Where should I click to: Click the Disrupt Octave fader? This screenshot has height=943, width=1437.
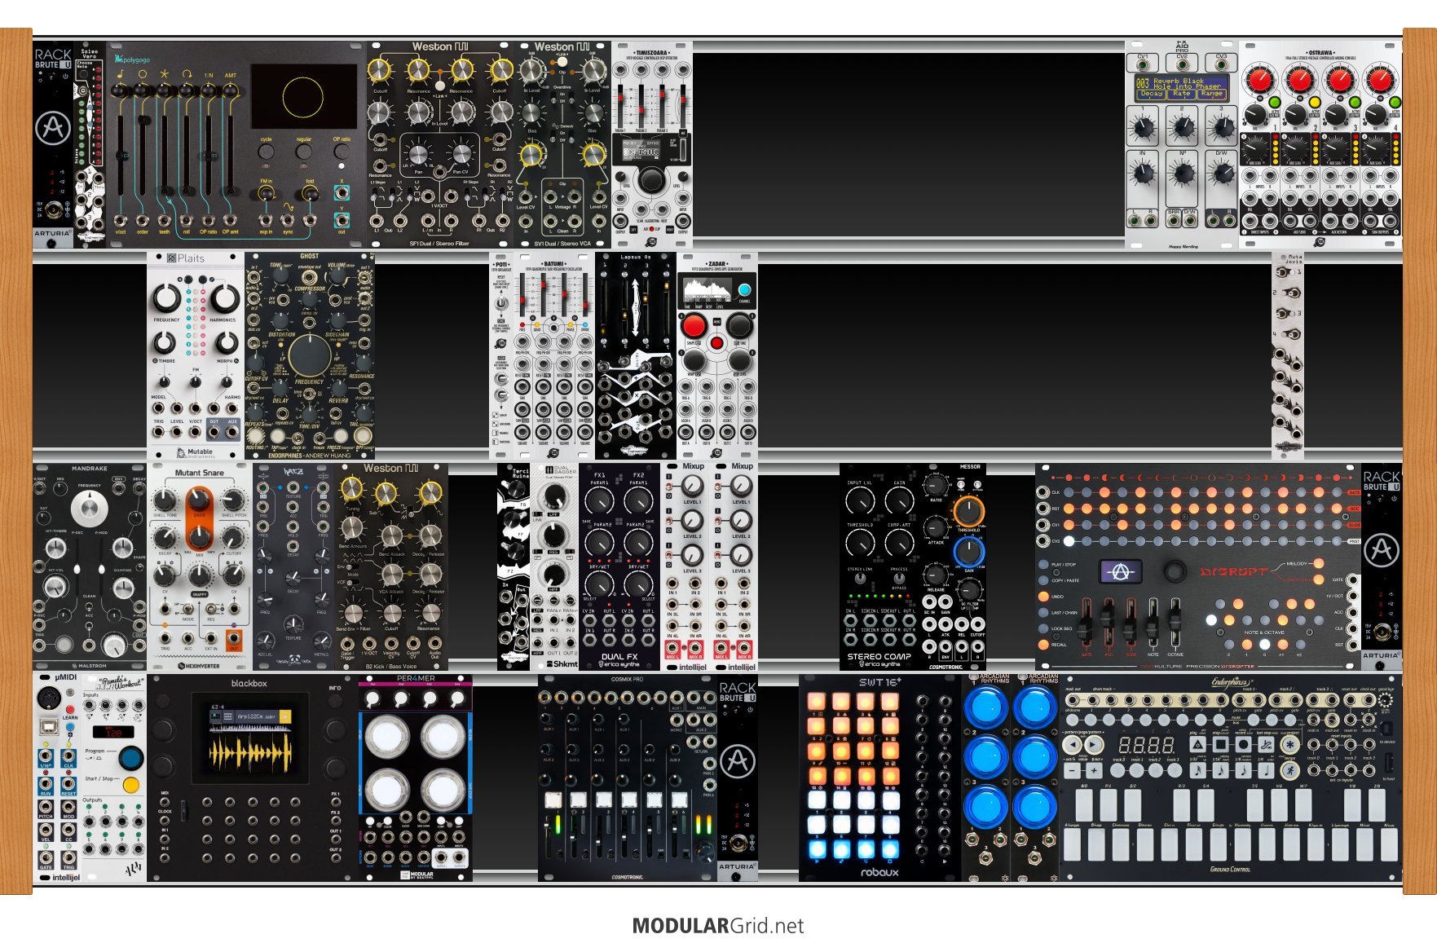(1175, 624)
